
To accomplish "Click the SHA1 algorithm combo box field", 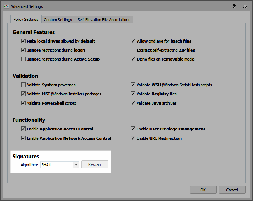I will click(x=56, y=165).
